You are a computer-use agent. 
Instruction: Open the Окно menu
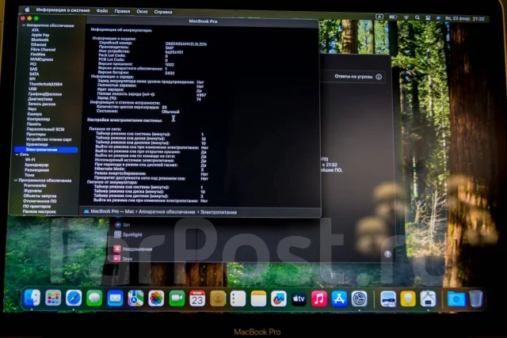point(142,12)
